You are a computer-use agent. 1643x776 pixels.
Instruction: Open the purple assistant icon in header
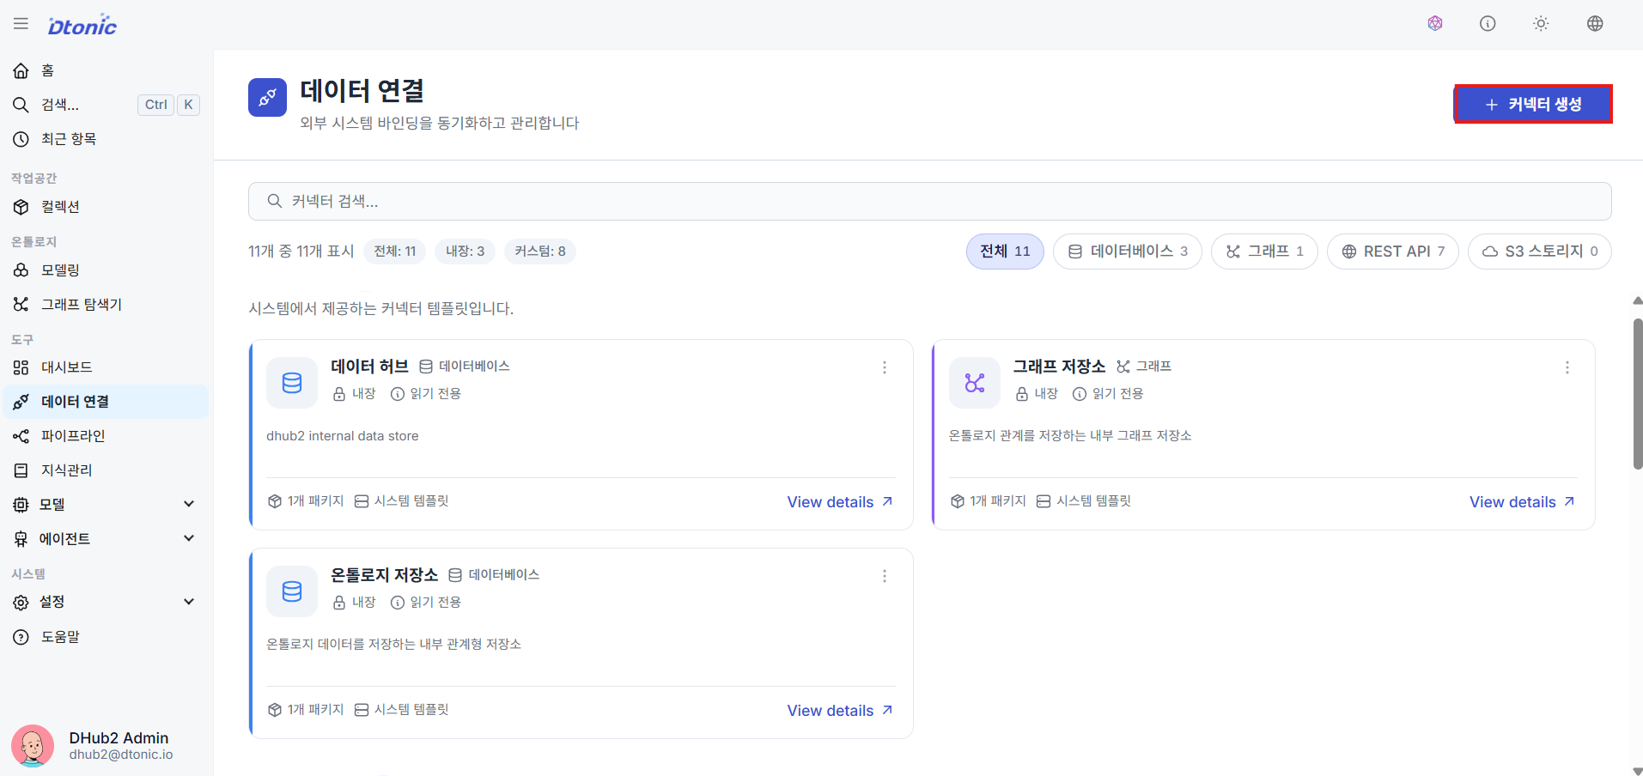click(x=1435, y=23)
